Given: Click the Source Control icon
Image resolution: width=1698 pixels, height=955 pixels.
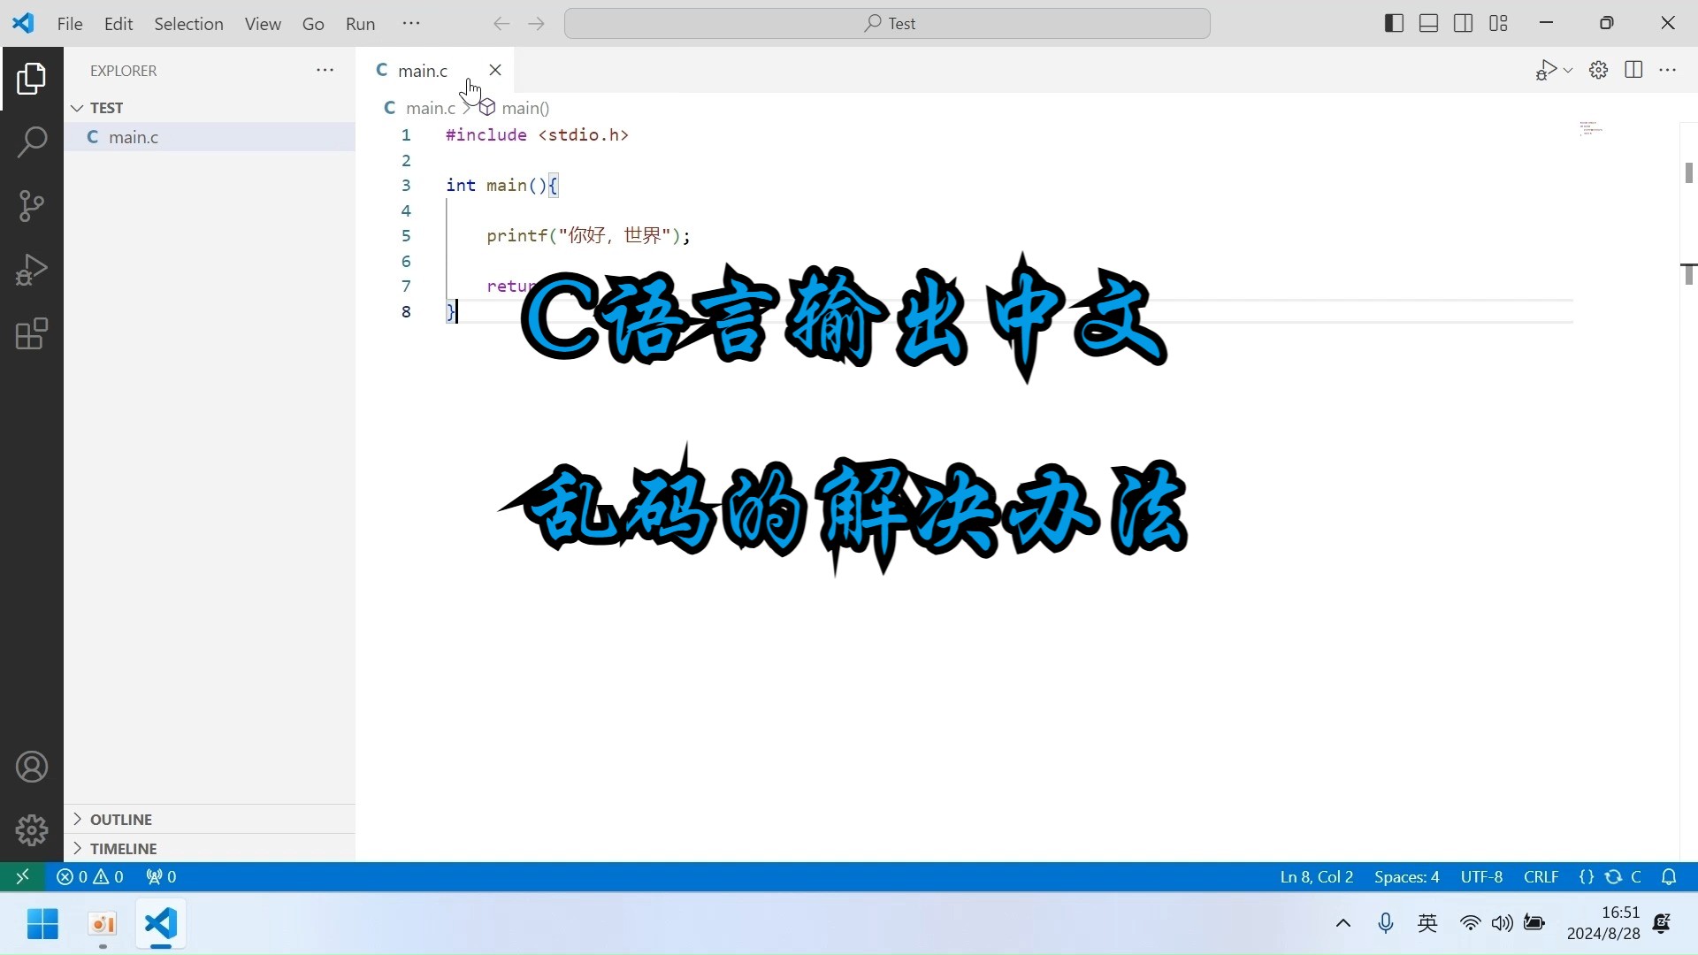Looking at the screenshot, I should 32,206.
